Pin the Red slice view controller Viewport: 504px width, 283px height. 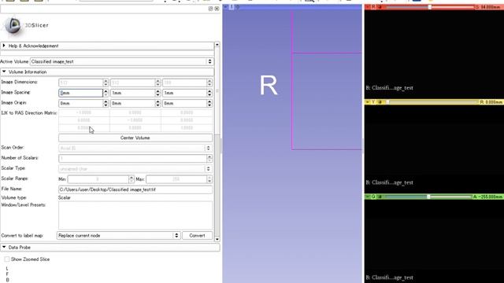(x=368, y=7)
